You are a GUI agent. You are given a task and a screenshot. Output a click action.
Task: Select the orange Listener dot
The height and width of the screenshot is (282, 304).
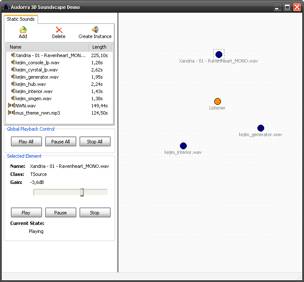click(217, 101)
